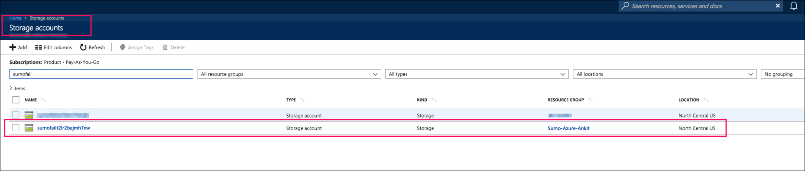Open the All types dropdown
The width and height of the screenshot is (805, 171).
(x=477, y=74)
